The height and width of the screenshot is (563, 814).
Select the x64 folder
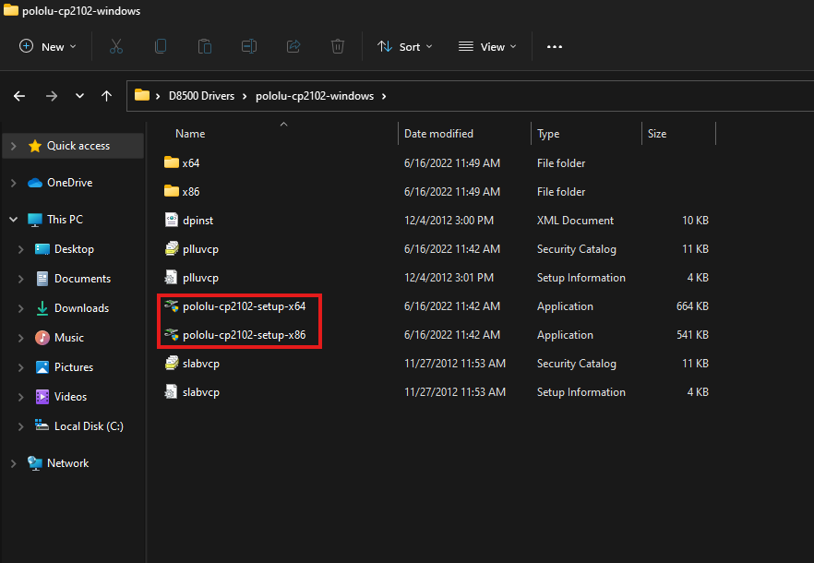click(x=190, y=163)
